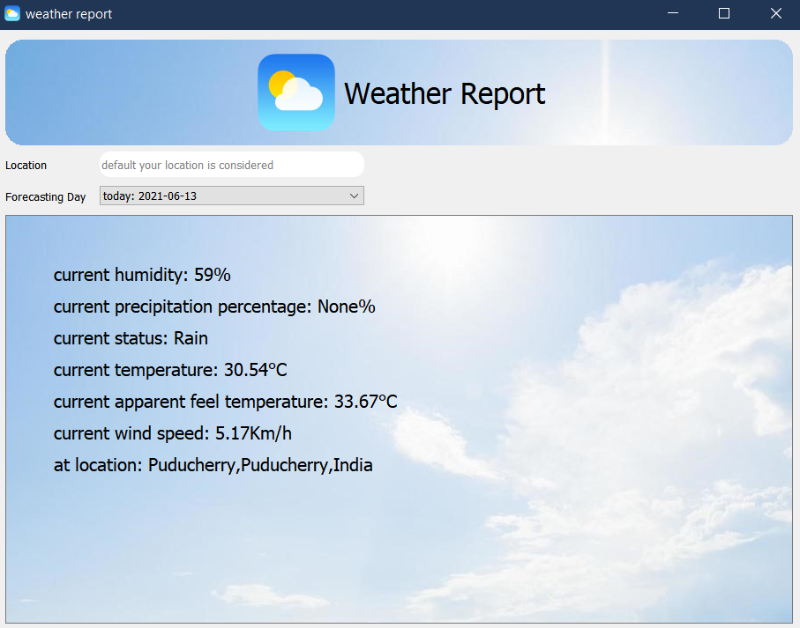Click the apparent feel temperature 33.67°C line

pyautogui.click(x=225, y=402)
